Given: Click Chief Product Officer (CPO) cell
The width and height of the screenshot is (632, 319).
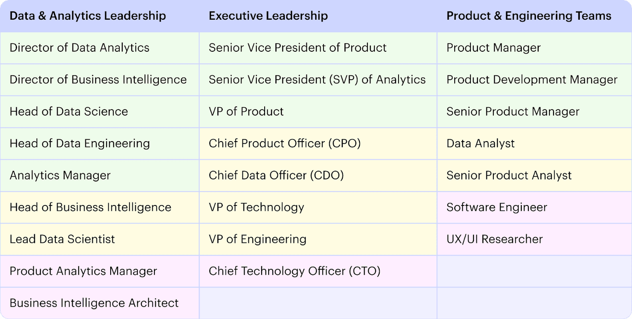Looking at the screenshot, I should [x=284, y=143].
